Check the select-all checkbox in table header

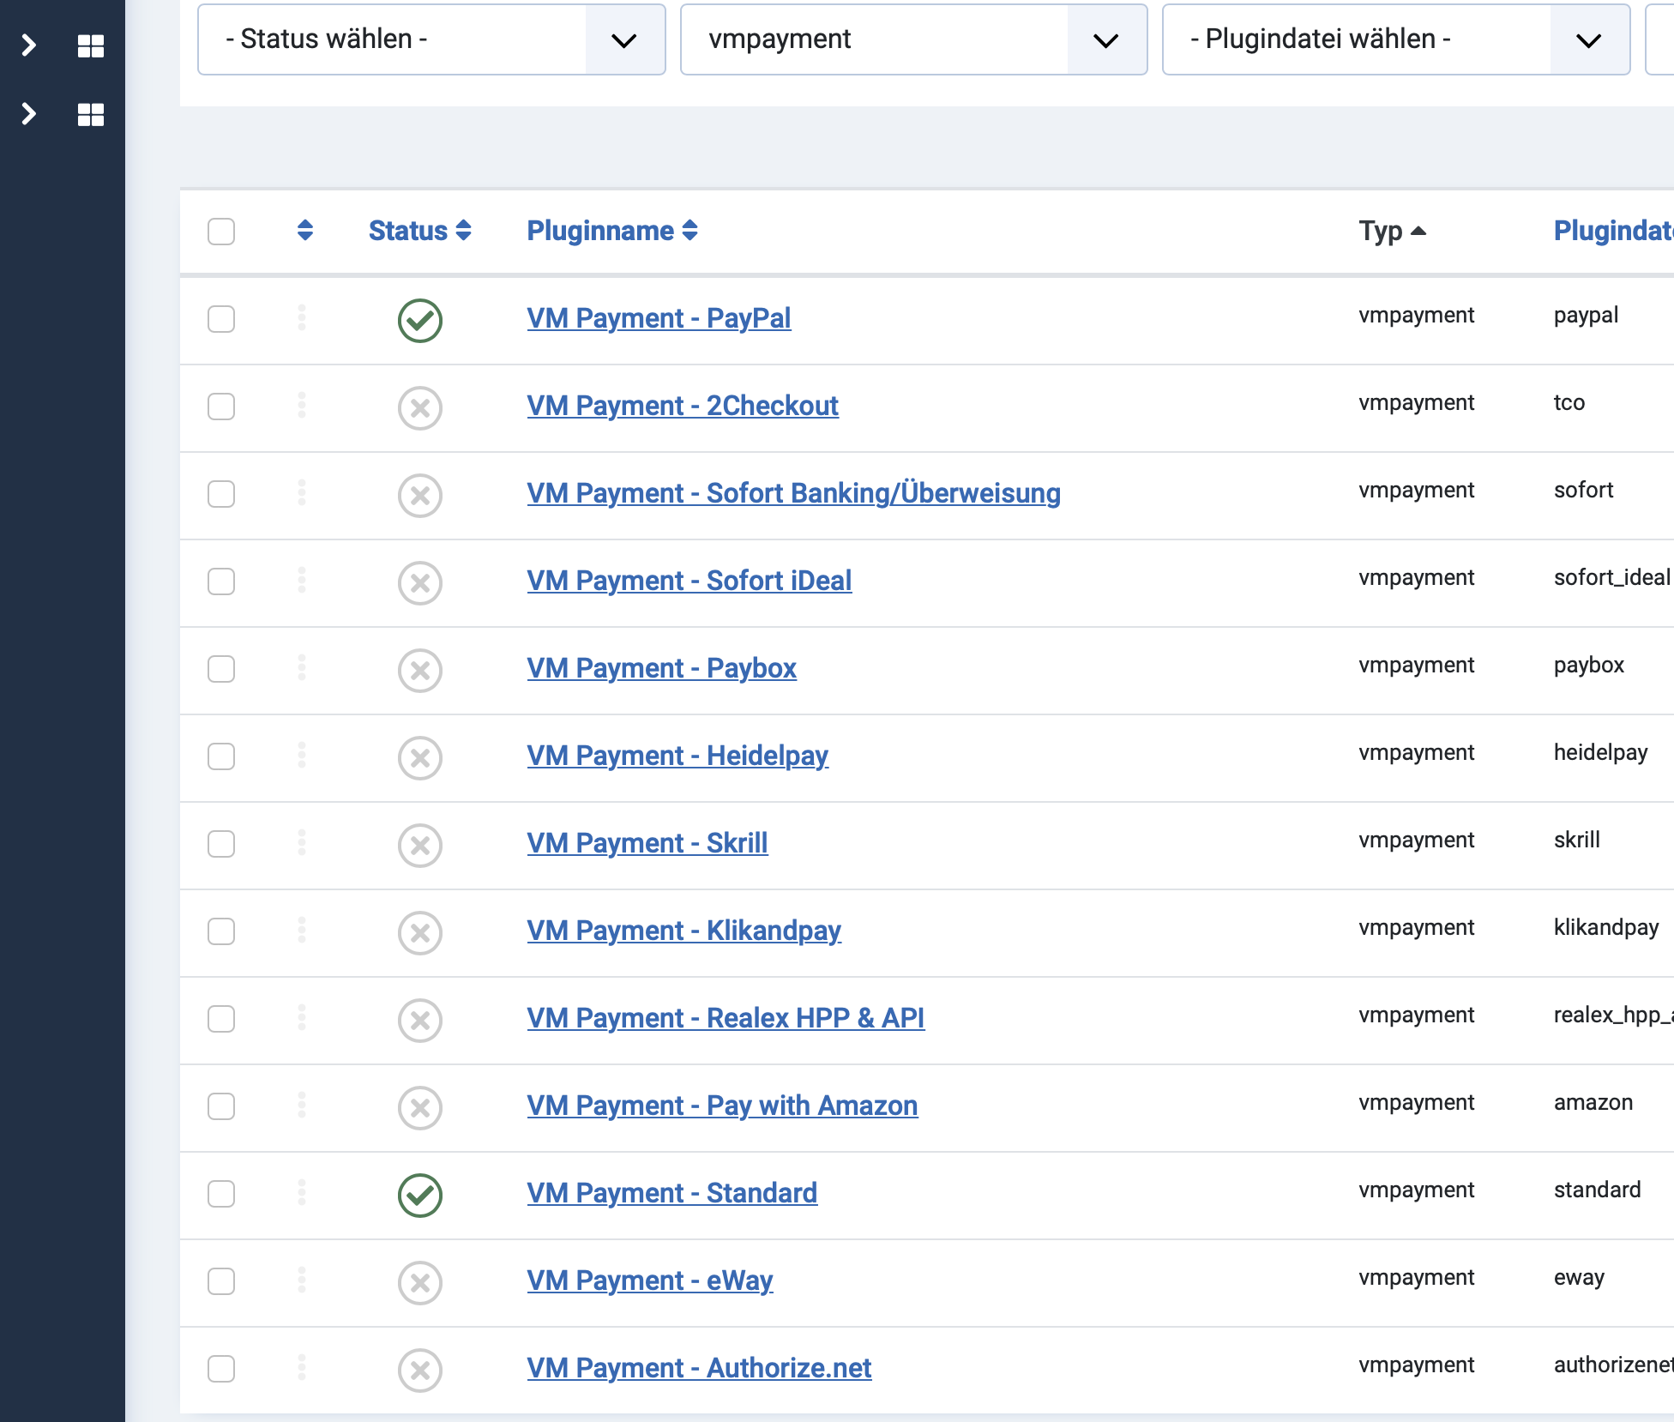pos(221,231)
